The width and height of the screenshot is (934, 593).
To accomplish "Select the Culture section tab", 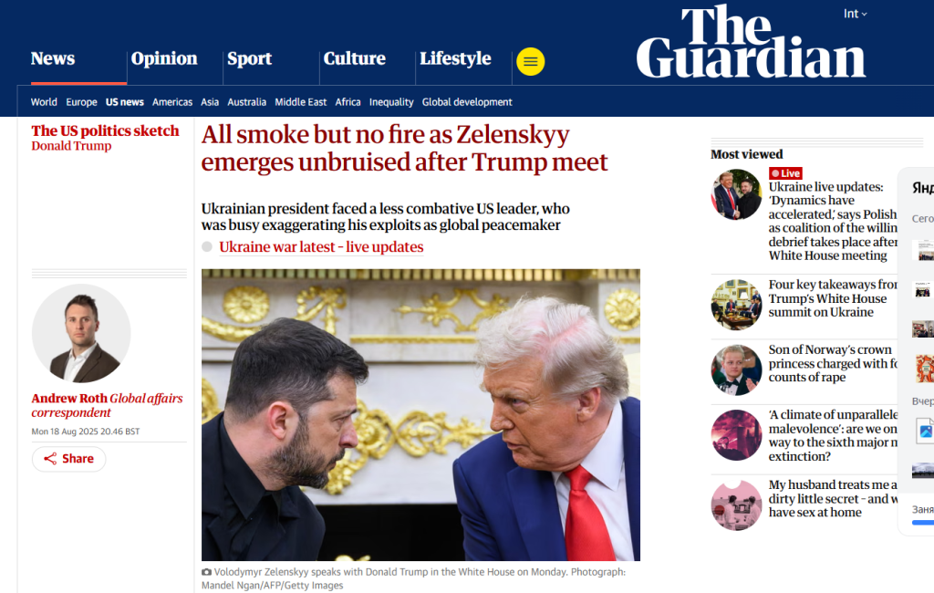I will (x=355, y=58).
